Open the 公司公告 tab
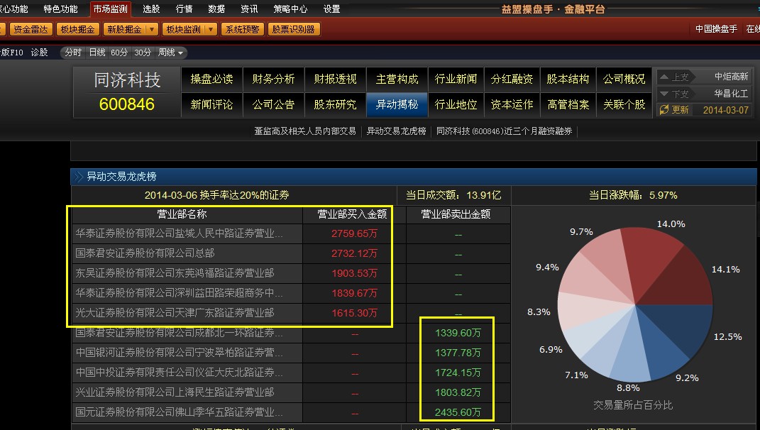The width and height of the screenshot is (760, 430). click(273, 105)
